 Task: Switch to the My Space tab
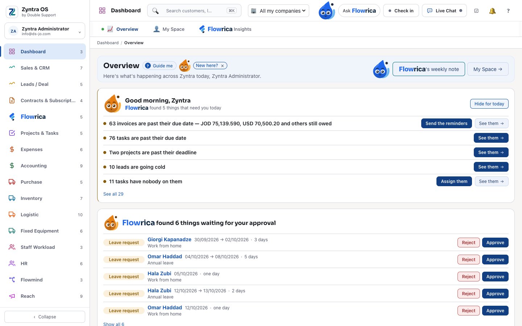pyautogui.click(x=169, y=29)
